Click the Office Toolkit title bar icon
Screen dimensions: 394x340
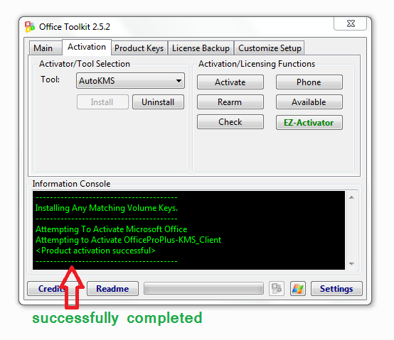pyautogui.click(x=30, y=27)
